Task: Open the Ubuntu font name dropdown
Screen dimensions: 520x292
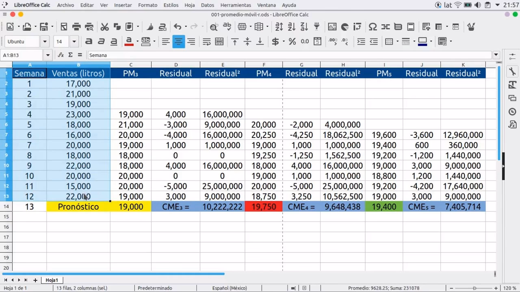Action: coord(45,41)
